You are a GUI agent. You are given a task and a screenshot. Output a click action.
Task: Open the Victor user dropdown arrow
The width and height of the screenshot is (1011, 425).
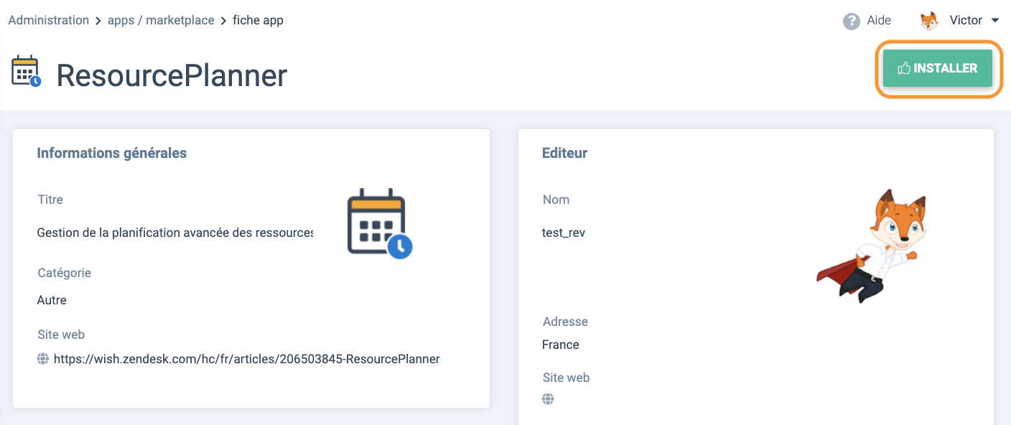click(x=995, y=20)
